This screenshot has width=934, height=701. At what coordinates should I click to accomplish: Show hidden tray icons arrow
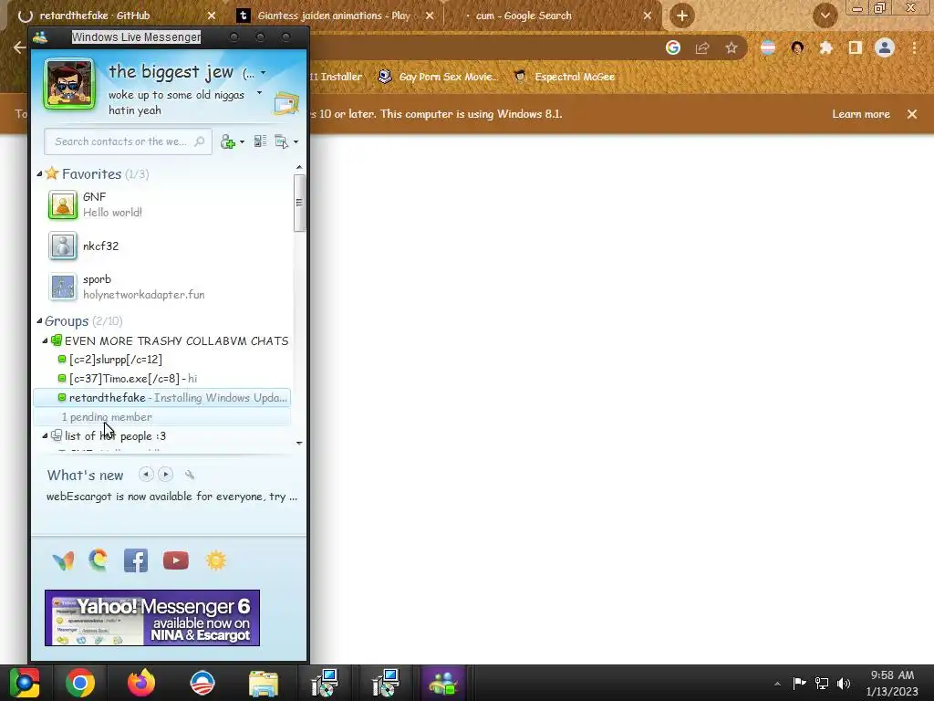[777, 684]
